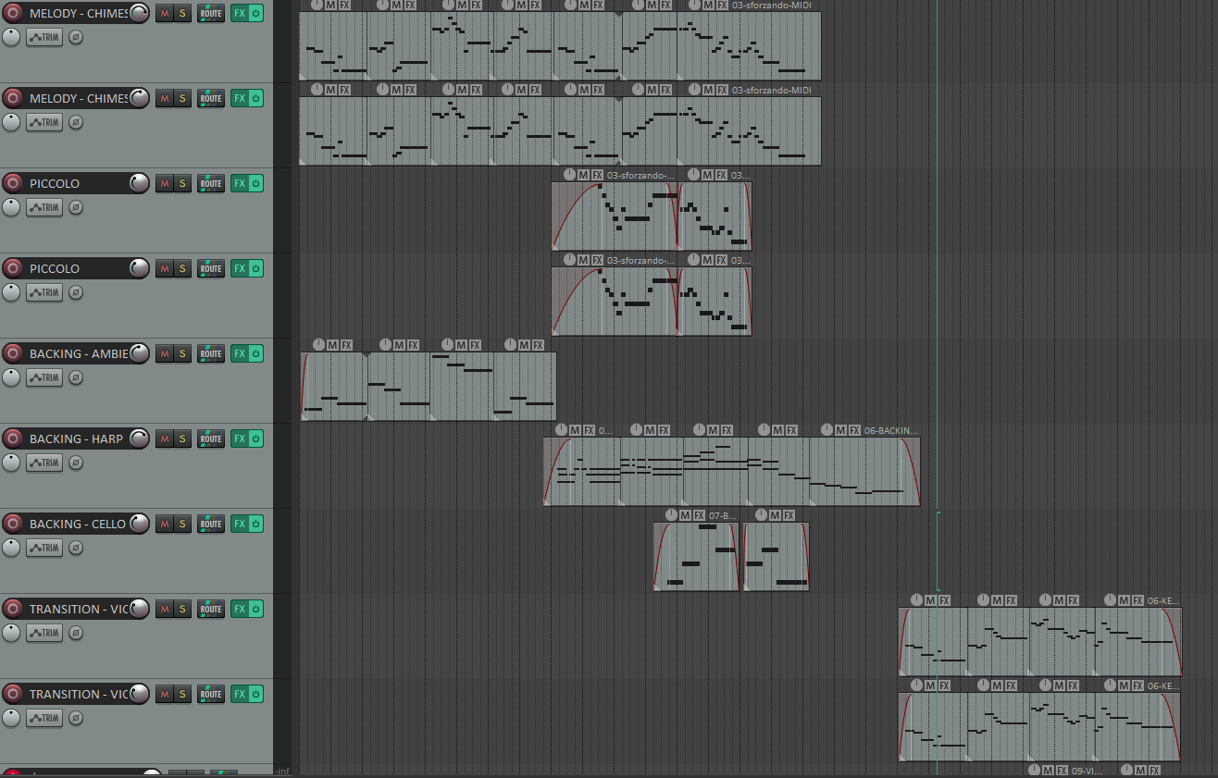The height and width of the screenshot is (778, 1218).
Task: Mute the second BACKING - AMBIE item
Action: tap(399, 344)
